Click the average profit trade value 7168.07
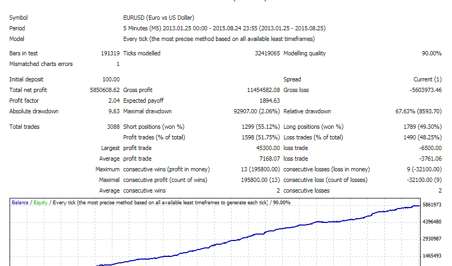 tap(269, 159)
